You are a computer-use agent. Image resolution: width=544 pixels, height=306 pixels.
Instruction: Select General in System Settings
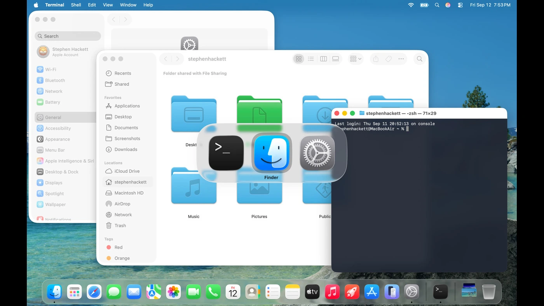tap(65, 117)
